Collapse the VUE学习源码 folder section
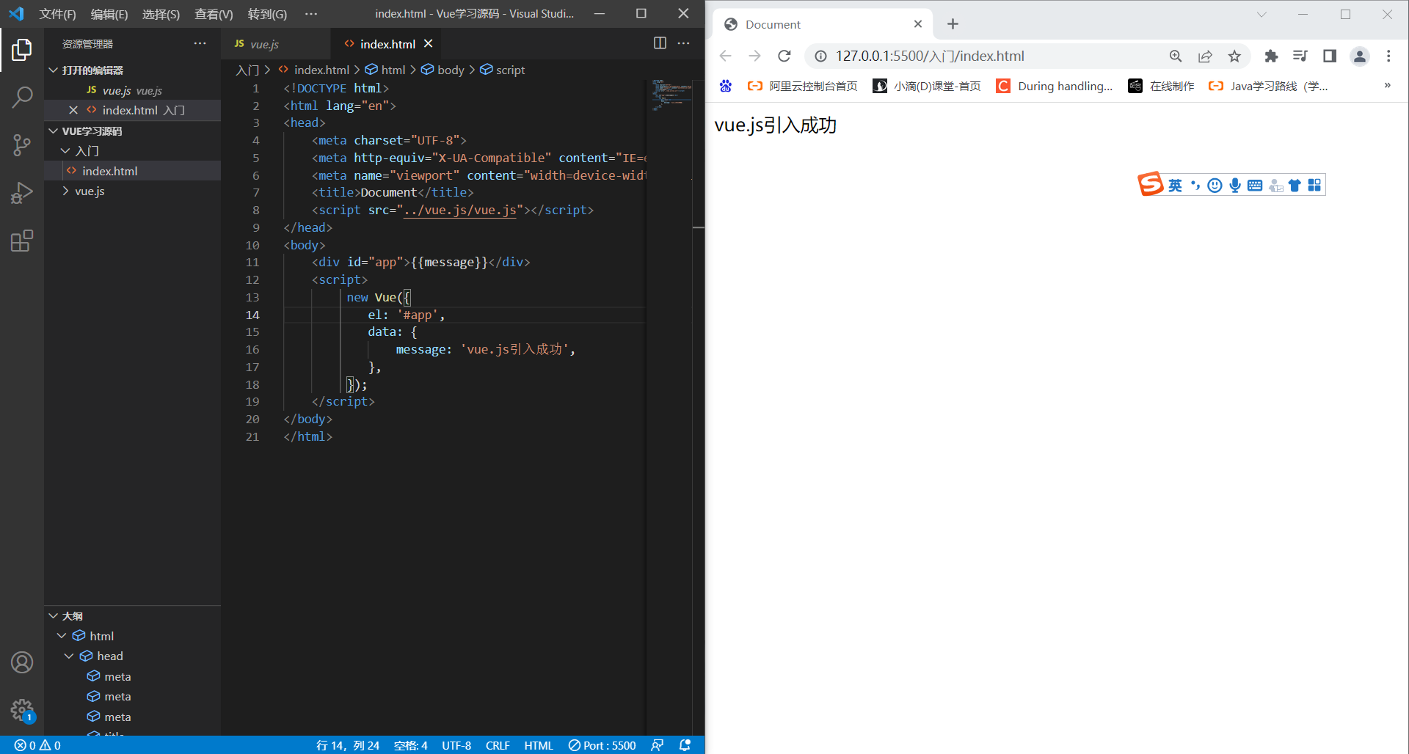Image resolution: width=1409 pixels, height=754 pixels. coord(53,131)
